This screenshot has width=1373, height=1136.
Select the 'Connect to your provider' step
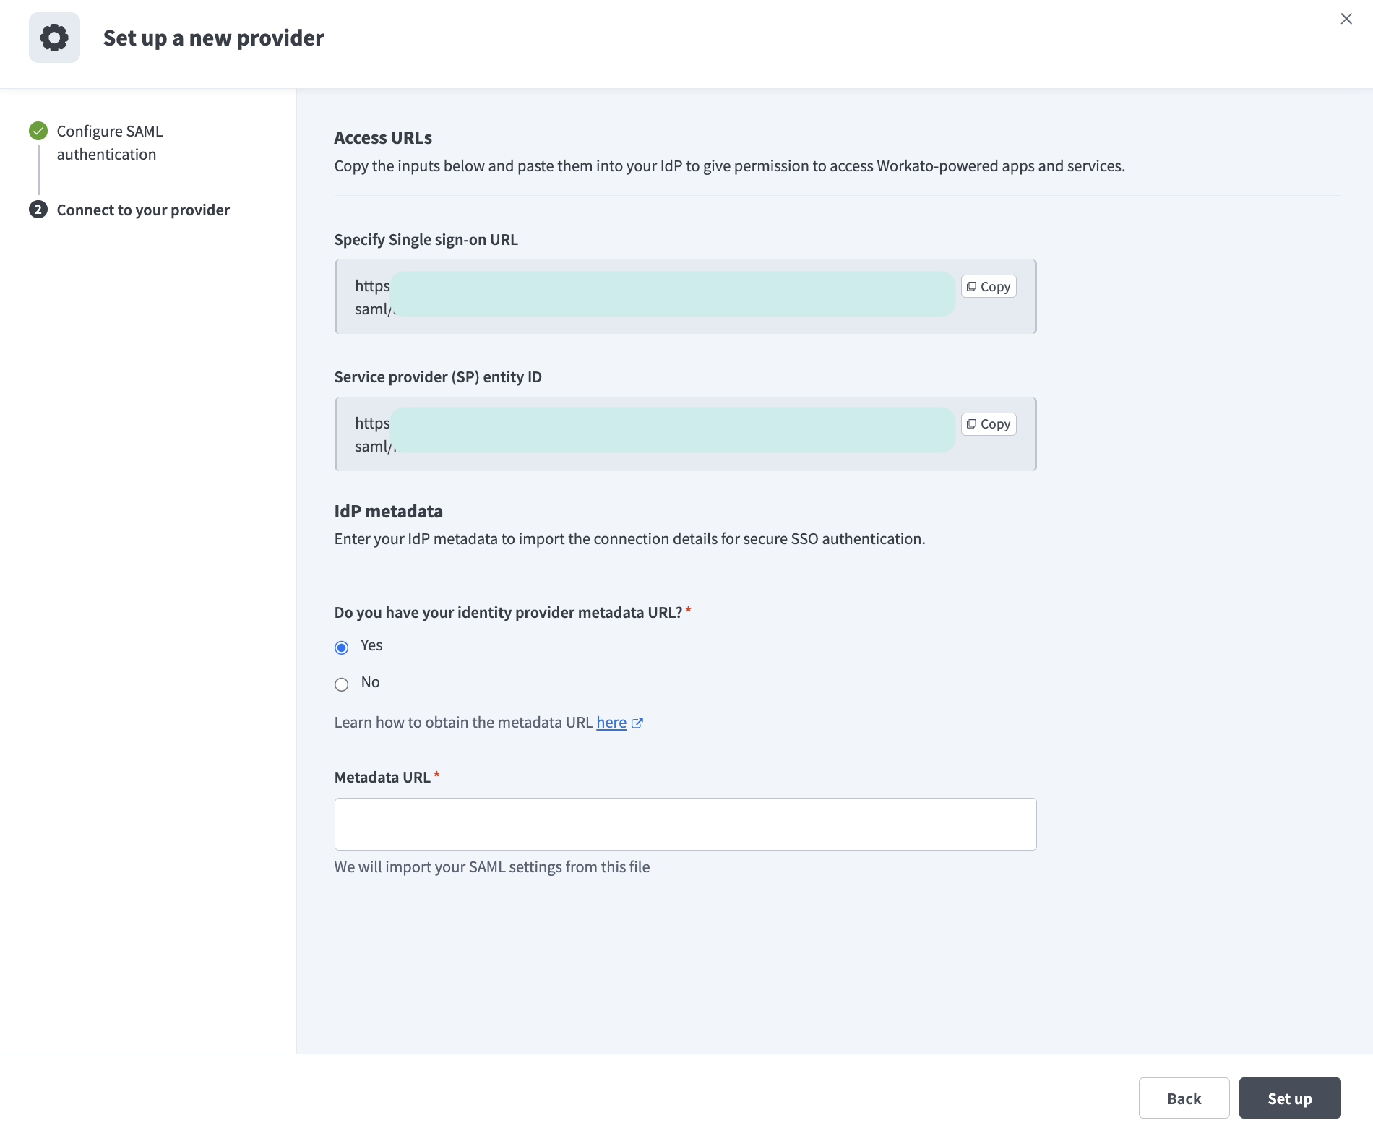point(143,210)
